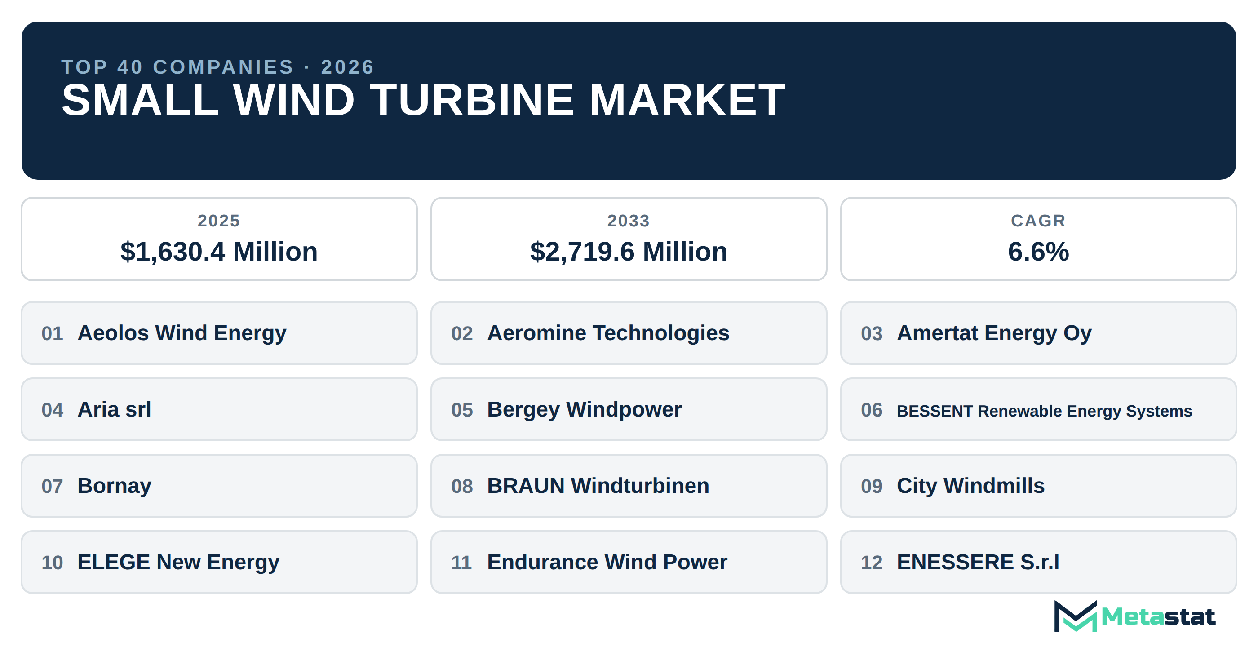
Task: Open the Amertat Energy Oy card
Action: [x=1038, y=332]
